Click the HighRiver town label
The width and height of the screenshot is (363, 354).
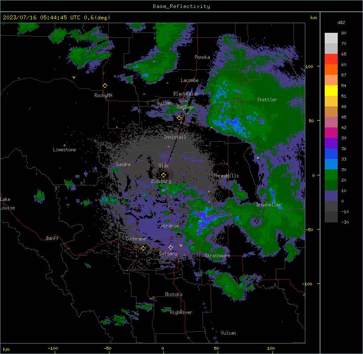pos(181,312)
